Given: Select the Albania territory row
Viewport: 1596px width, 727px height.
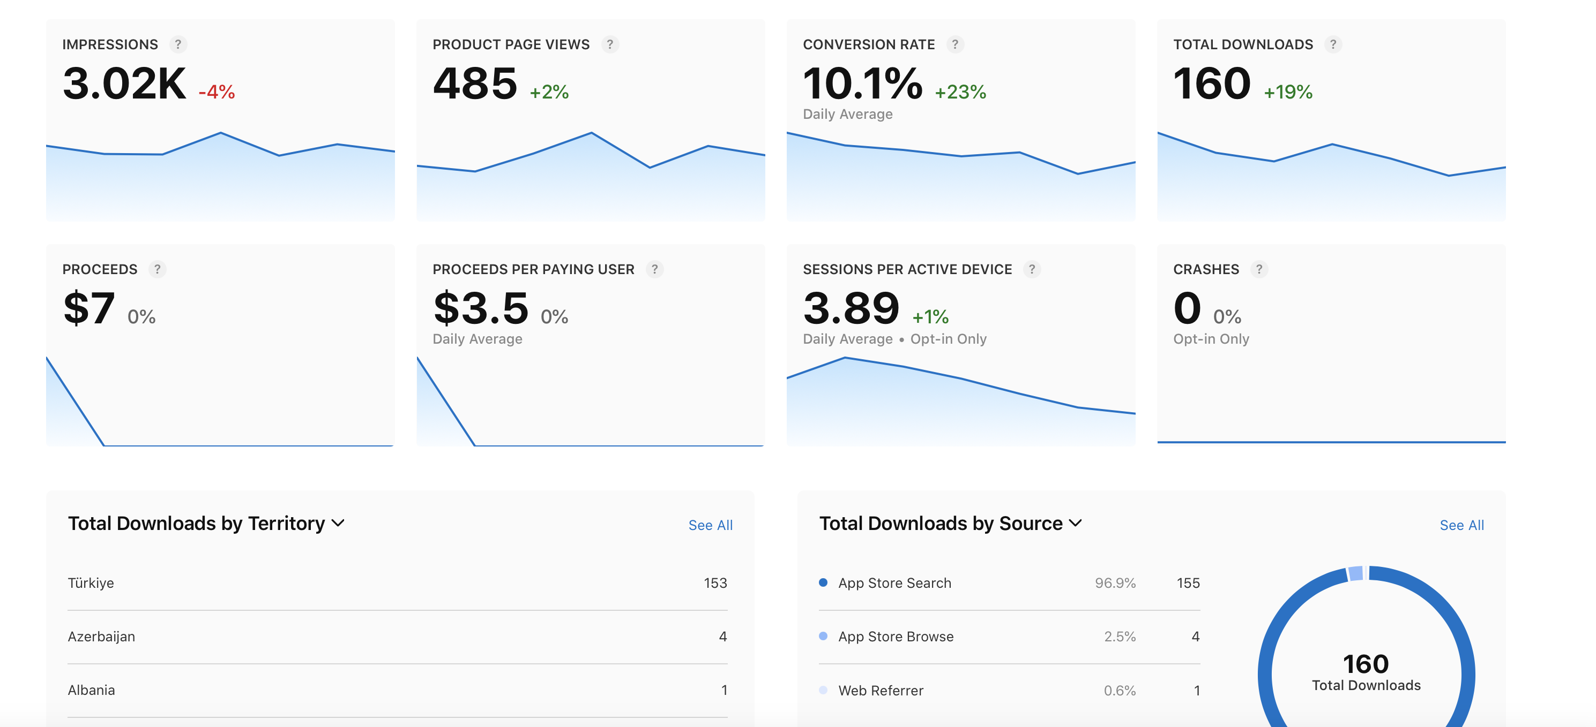Looking at the screenshot, I should click(397, 691).
